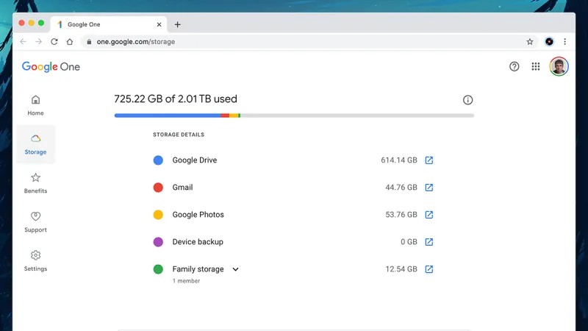Click the Device backup label
Viewport: 588px width, 331px height.
[198, 242]
